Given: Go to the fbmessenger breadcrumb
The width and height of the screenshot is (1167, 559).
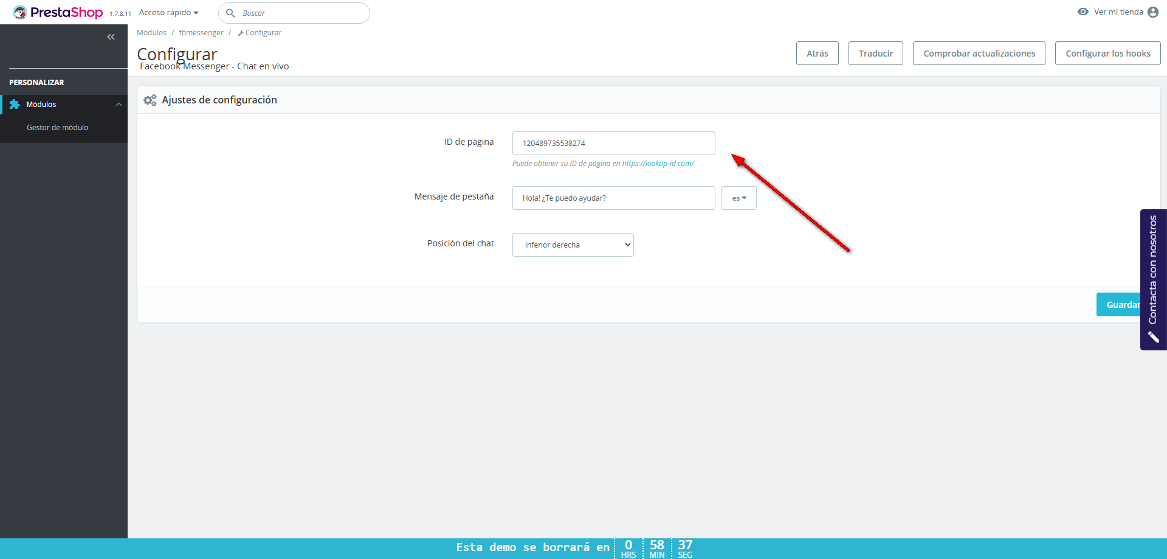Looking at the screenshot, I should click(201, 33).
